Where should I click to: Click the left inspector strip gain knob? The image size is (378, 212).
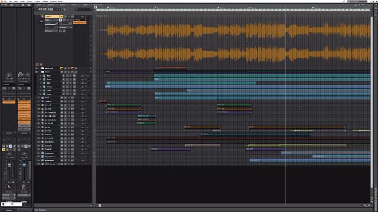pyautogui.click(x=9, y=75)
